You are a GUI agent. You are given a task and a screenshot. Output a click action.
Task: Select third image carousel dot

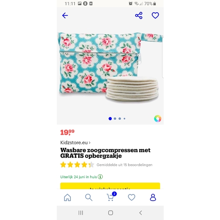coord(120,118)
